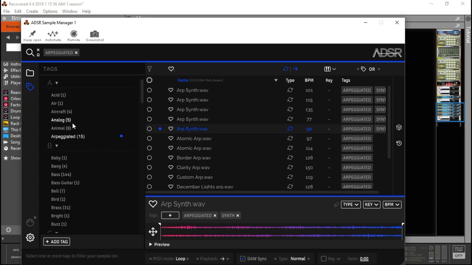
Task: Click the tag icon next to OR
Action: click(363, 69)
